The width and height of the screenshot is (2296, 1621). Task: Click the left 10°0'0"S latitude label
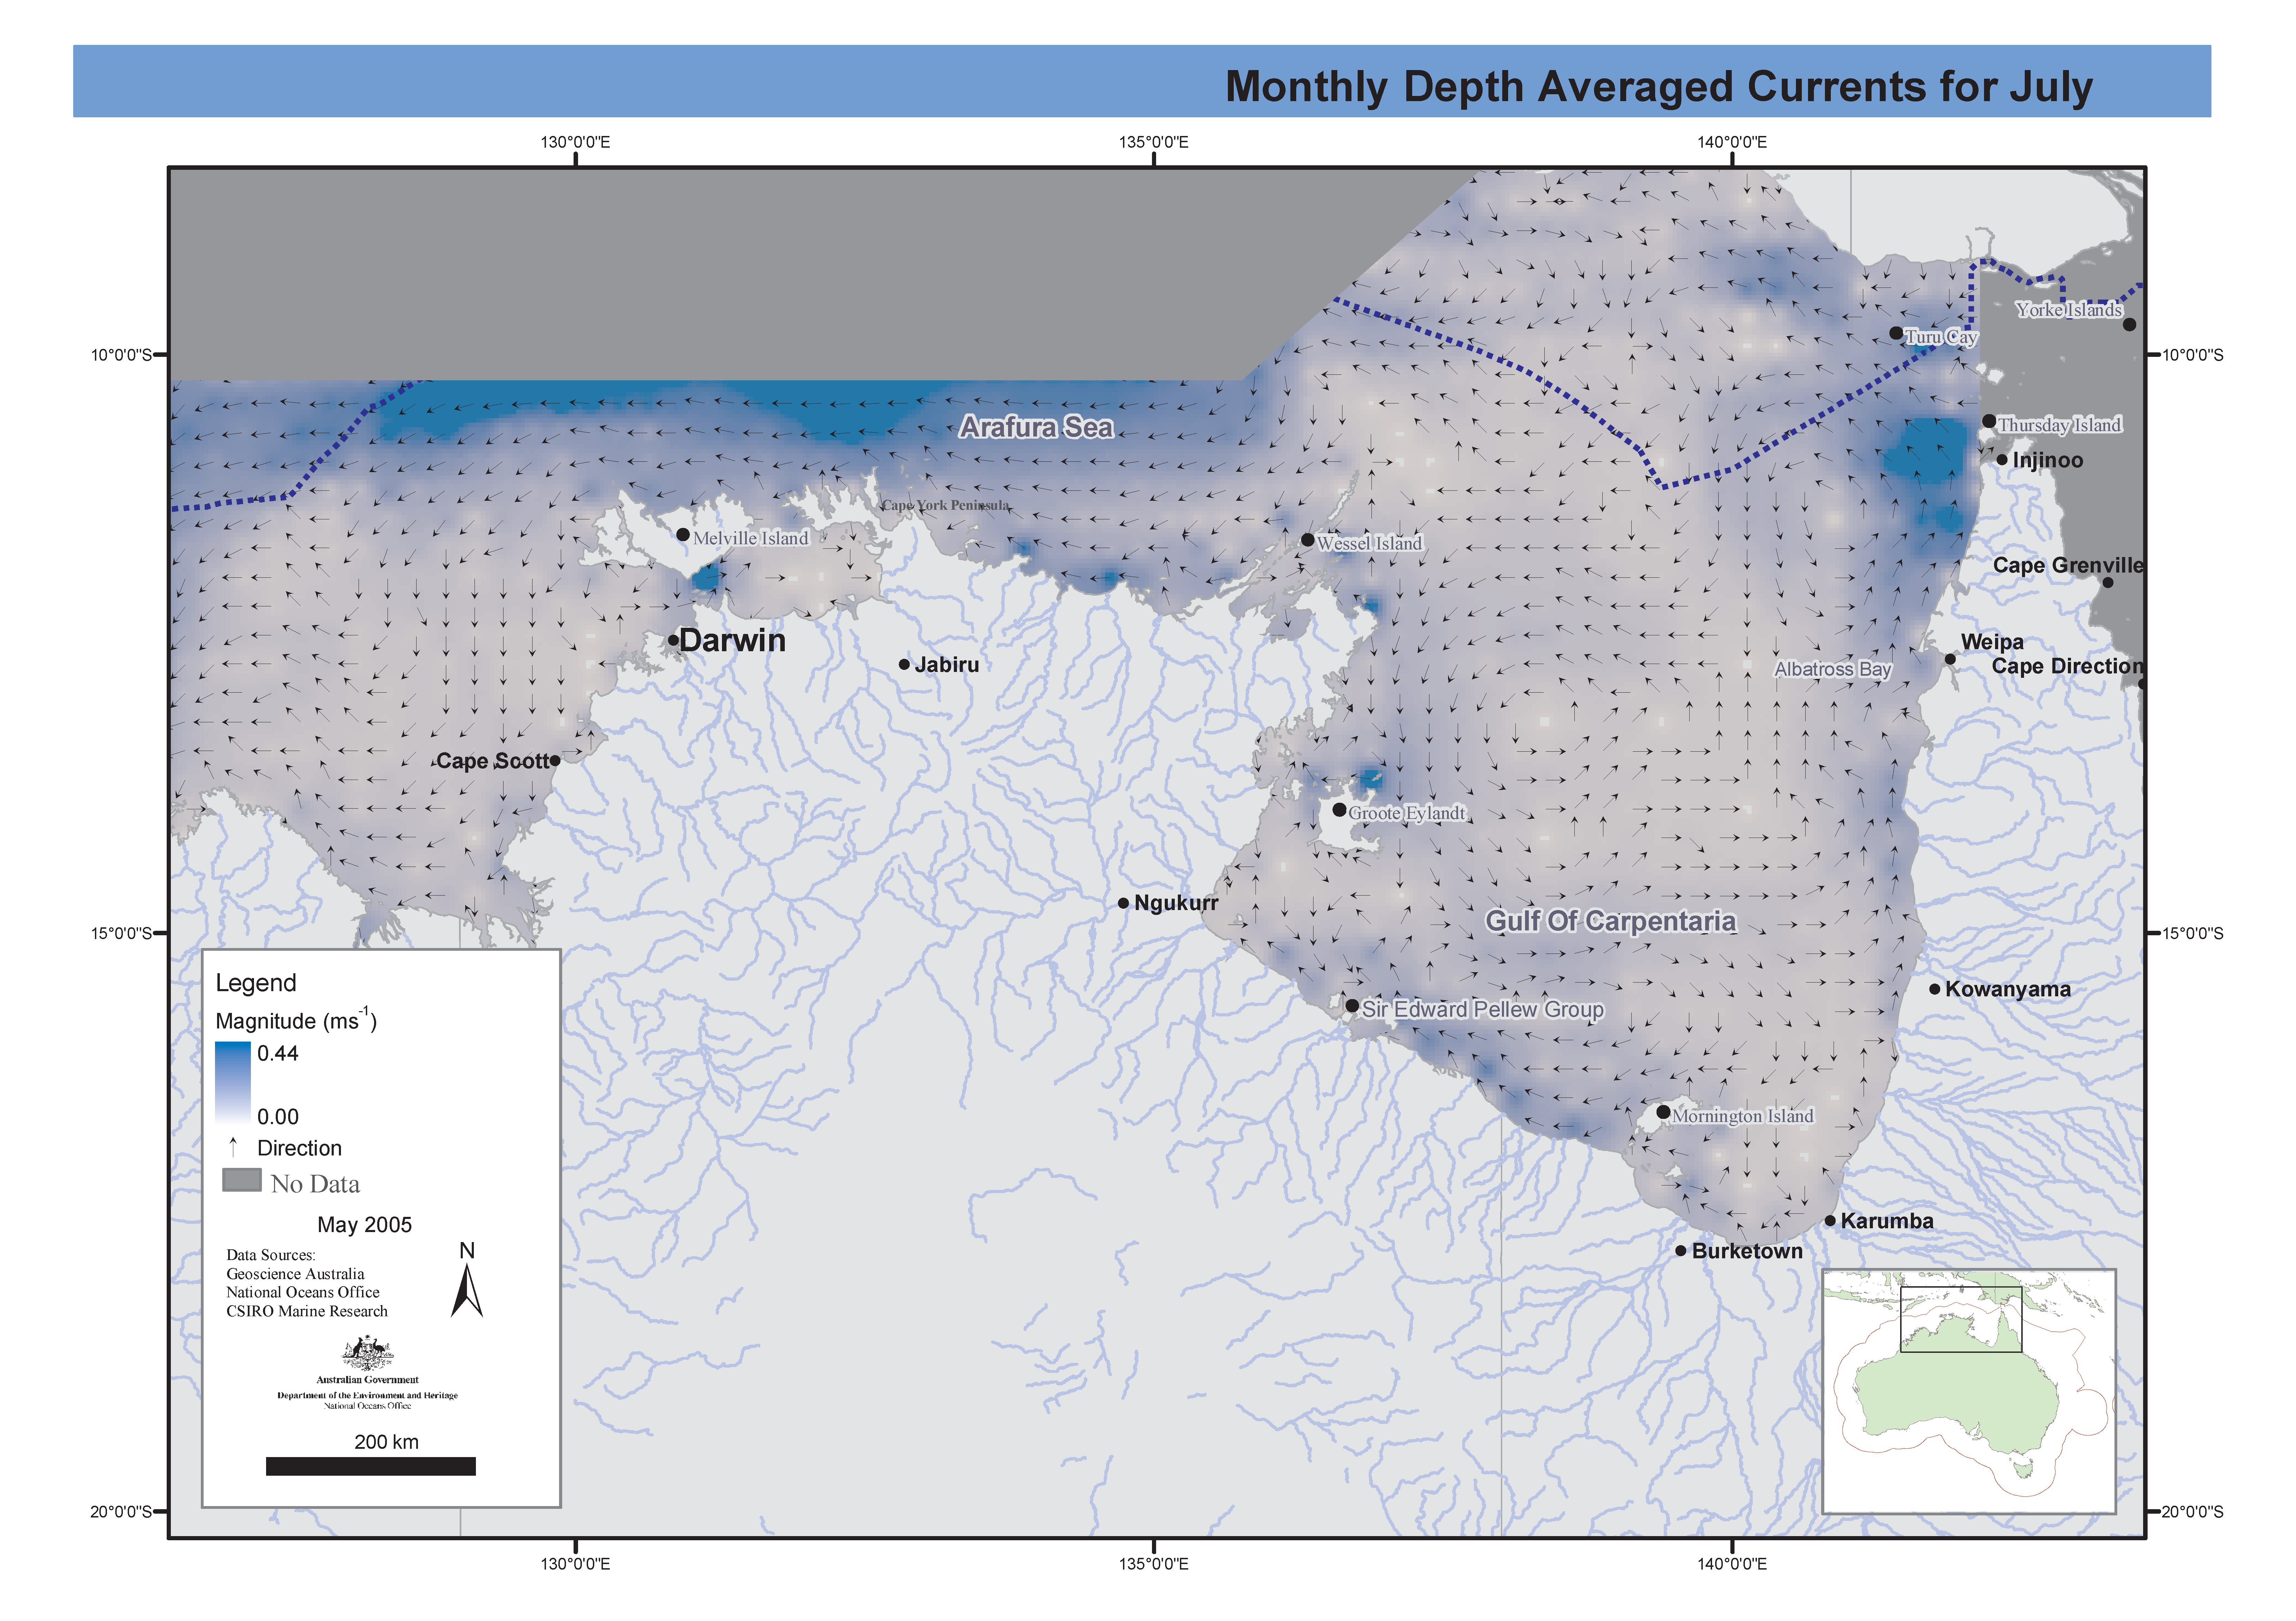[122, 355]
